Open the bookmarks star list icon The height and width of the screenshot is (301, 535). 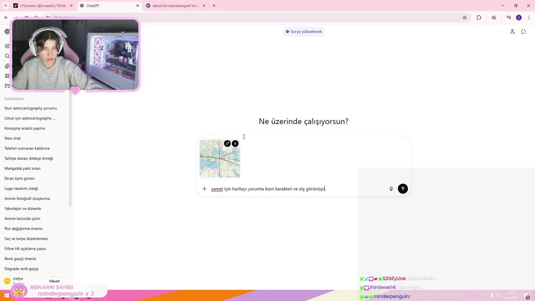coord(494,18)
